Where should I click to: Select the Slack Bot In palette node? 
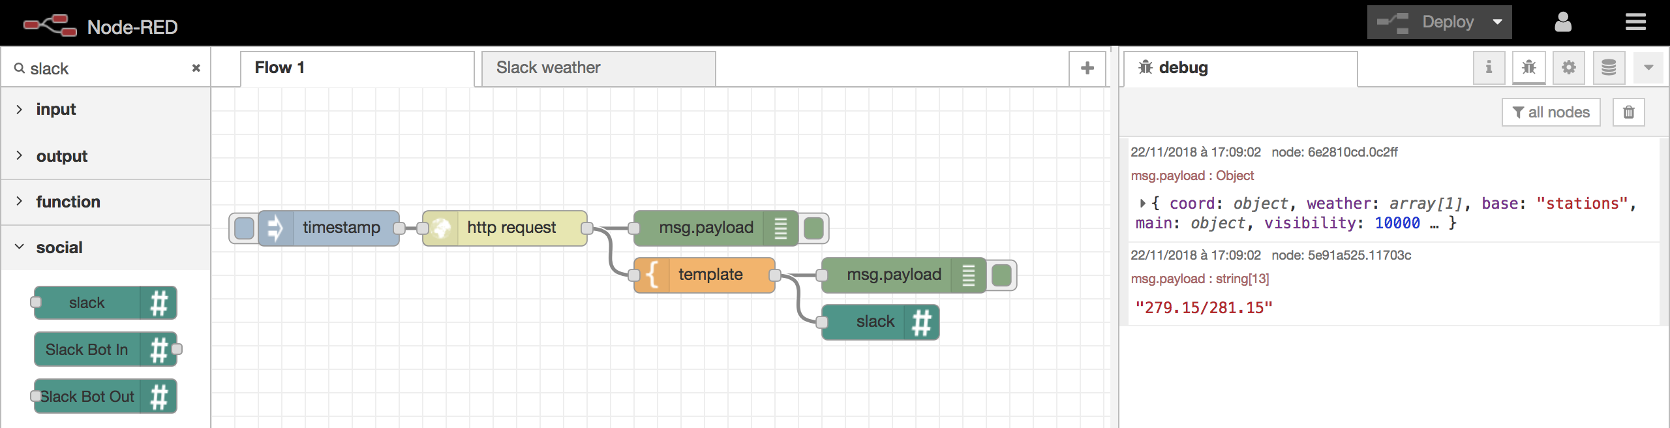coord(105,350)
